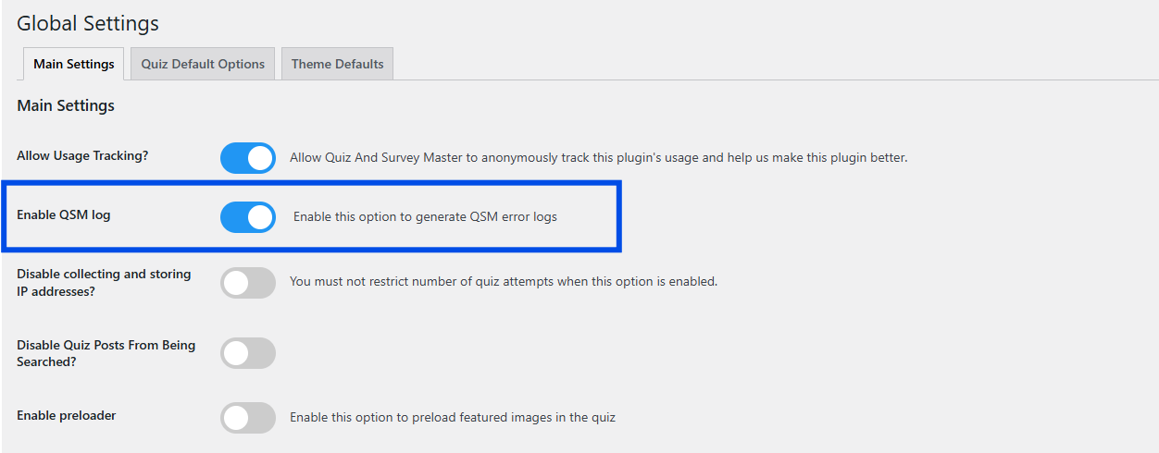This screenshot has height=453, width=1159.
Task: Toggle Disable Quiz Posts From Being Searched
Action: click(248, 353)
